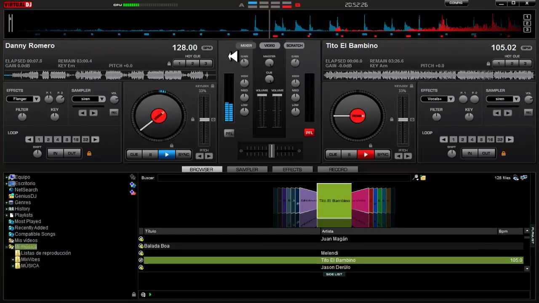Click the automix disc icon at bottom bar
The height and width of the screenshot is (303, 539).
point(143,295)
